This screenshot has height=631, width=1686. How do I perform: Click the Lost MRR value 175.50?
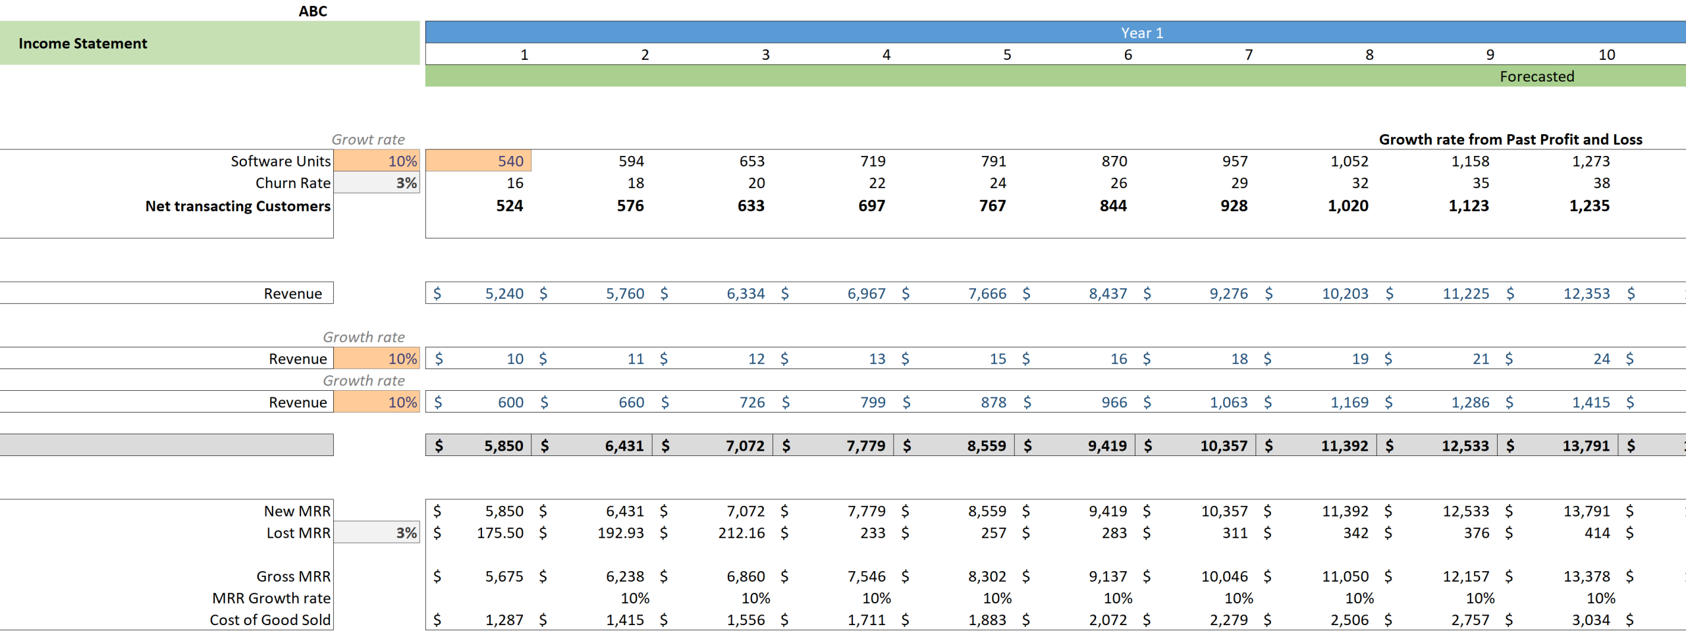coord(500,533)
